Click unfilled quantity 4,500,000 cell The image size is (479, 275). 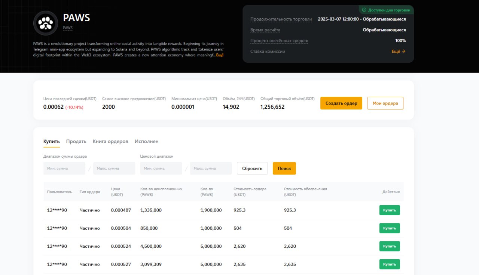coord(151,246)
